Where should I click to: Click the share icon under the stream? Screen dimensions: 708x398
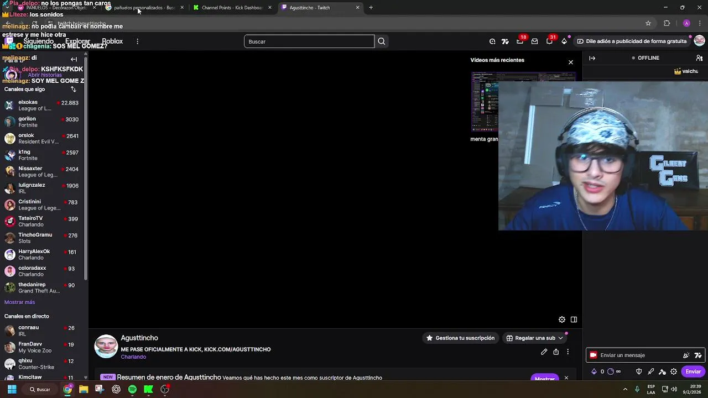pyautogui.click(x=556, y=352)
